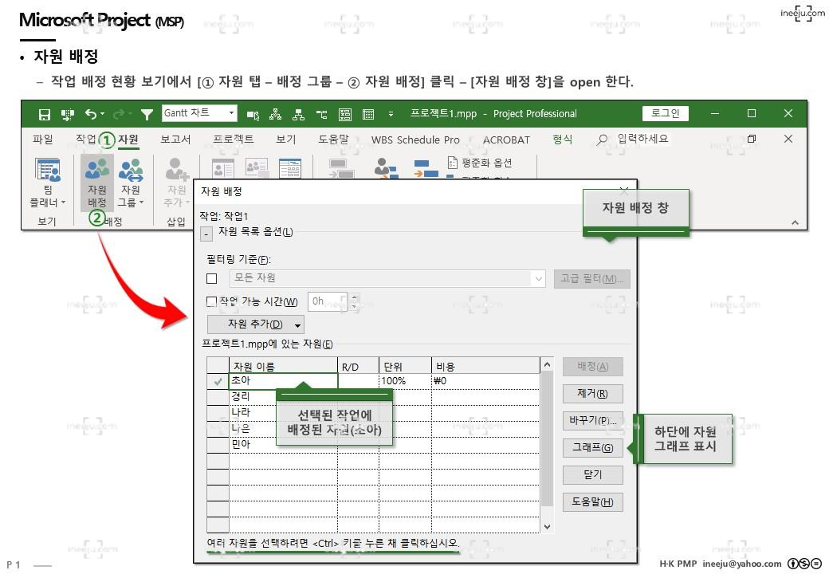The image size is (829, 574).
Task: Click the restore-window icon on the ribbon tab row
Action: pos(751,139)
